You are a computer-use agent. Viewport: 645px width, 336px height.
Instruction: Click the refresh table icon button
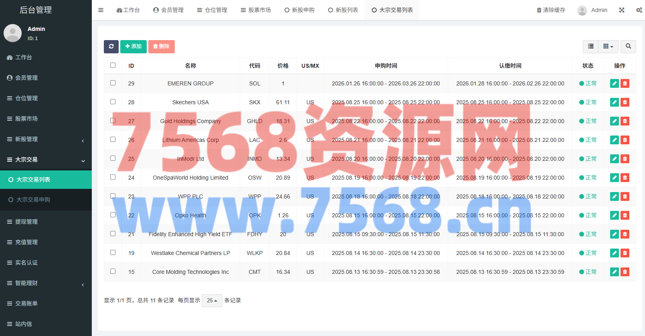pyautogui.click(x=111, y=47)
